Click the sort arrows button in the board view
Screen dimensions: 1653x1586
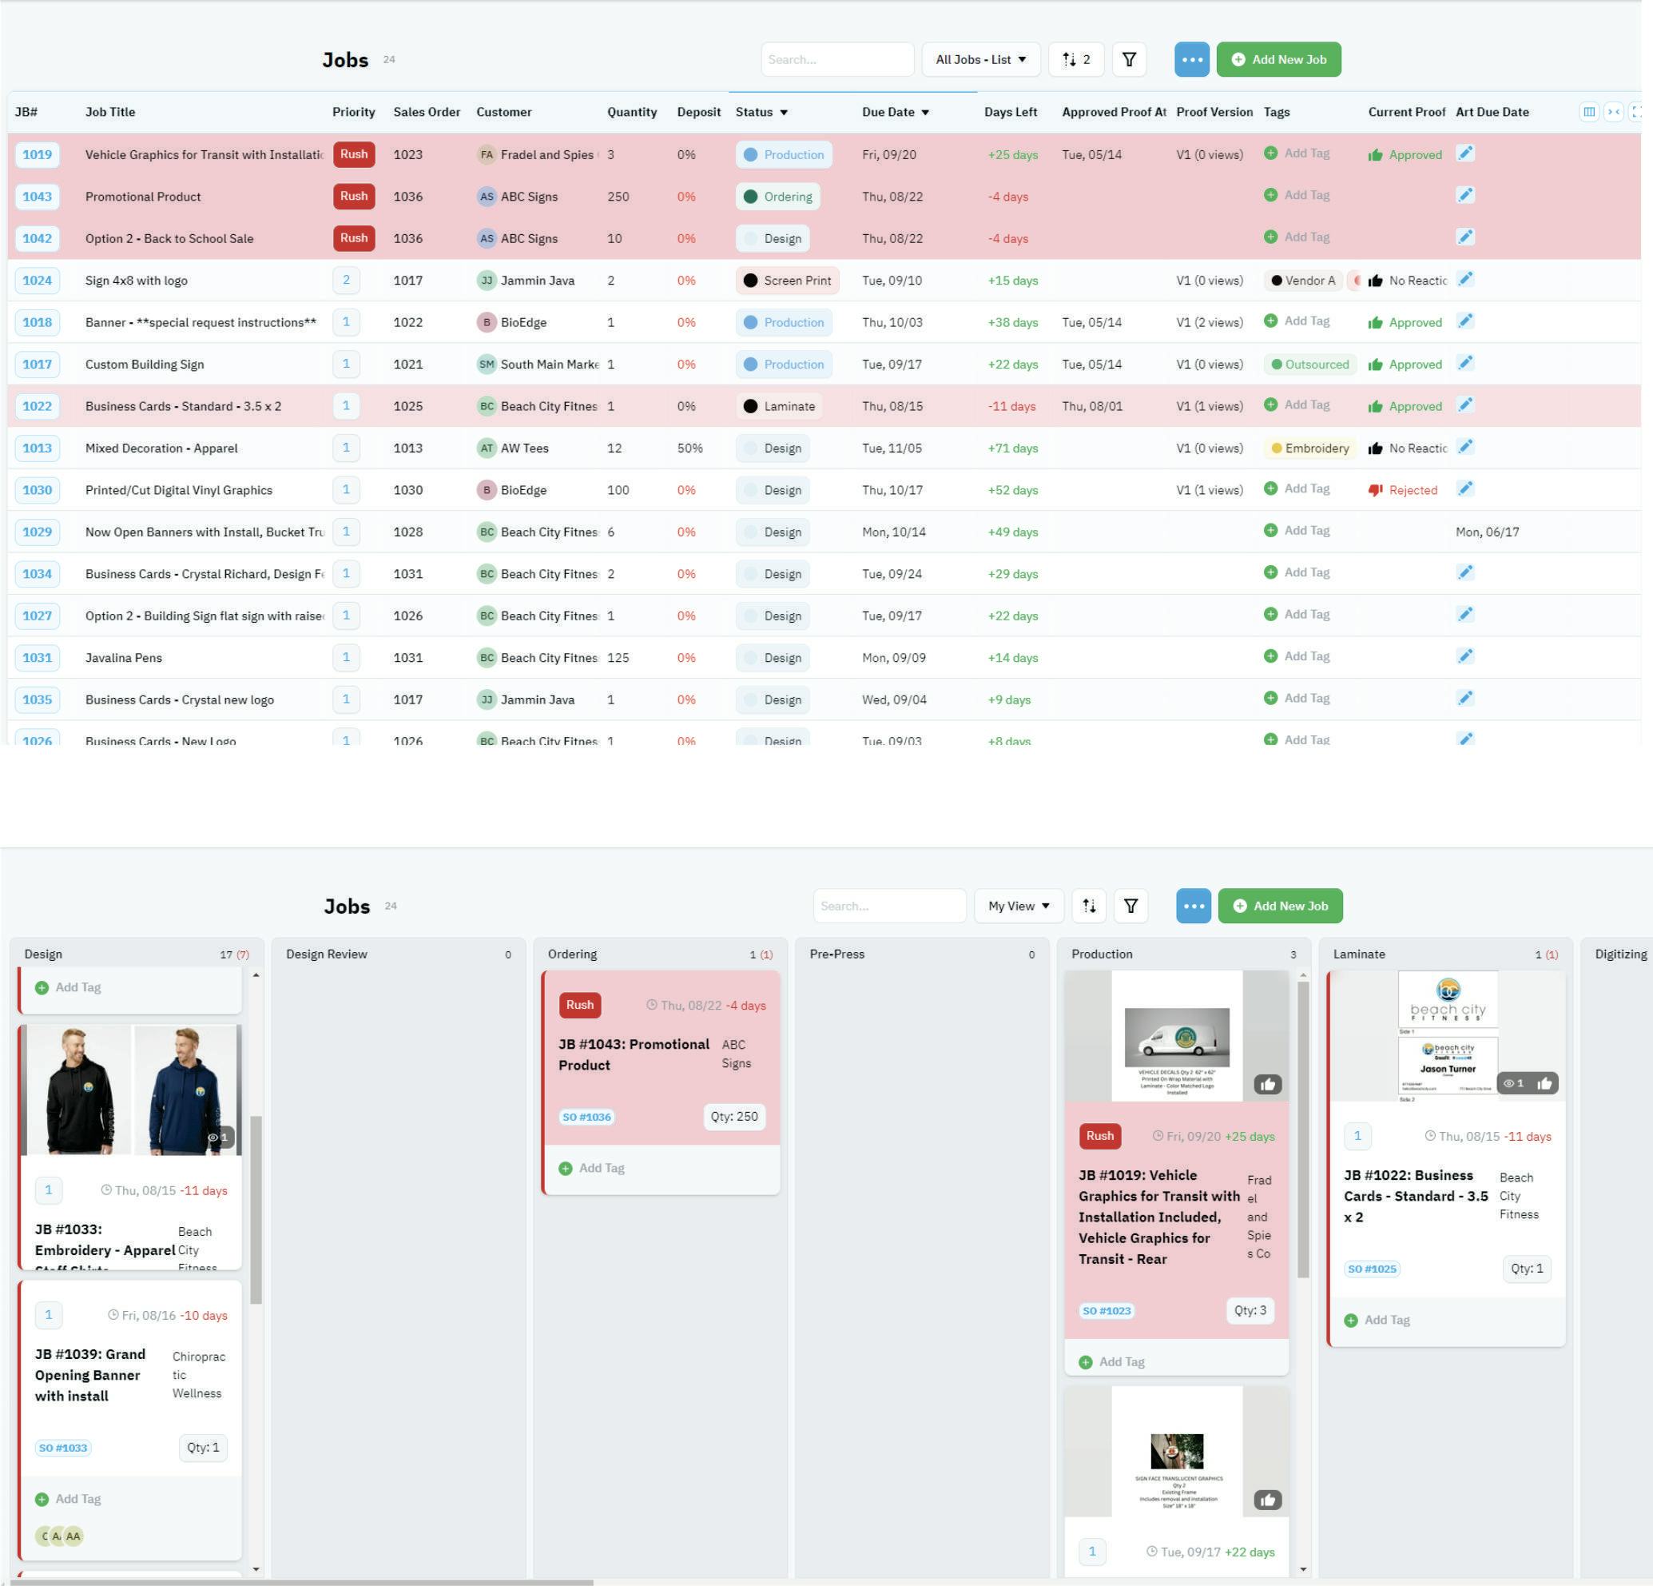pyautogui.click(x=1089, y=906)
